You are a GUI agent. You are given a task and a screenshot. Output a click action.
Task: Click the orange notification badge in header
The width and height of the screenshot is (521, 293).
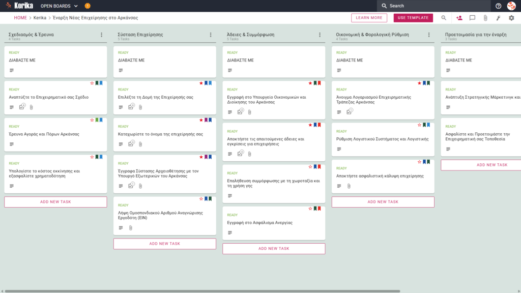coord(88,6)
